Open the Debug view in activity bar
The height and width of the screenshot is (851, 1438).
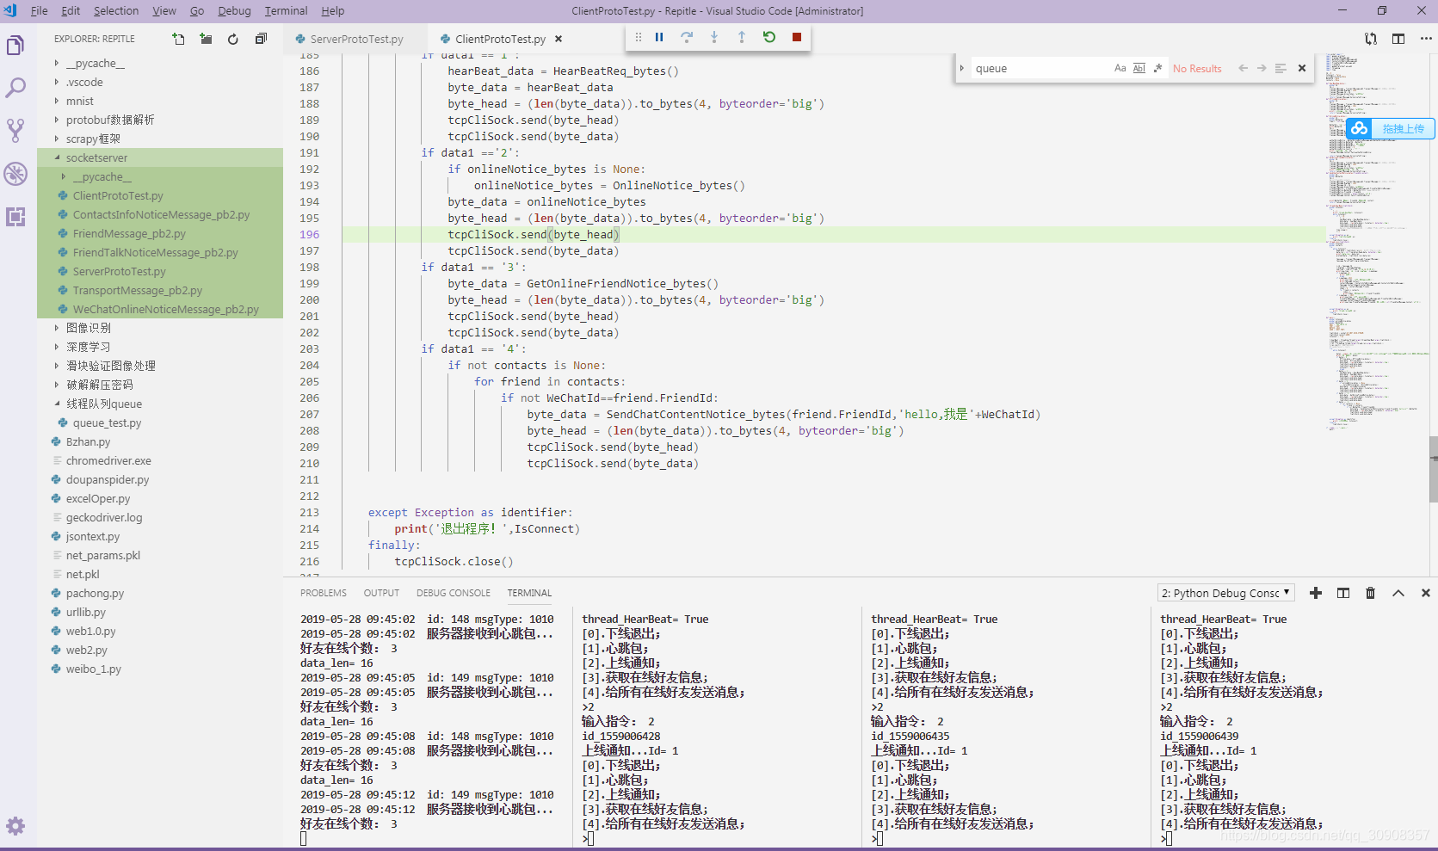coord(15,174)
